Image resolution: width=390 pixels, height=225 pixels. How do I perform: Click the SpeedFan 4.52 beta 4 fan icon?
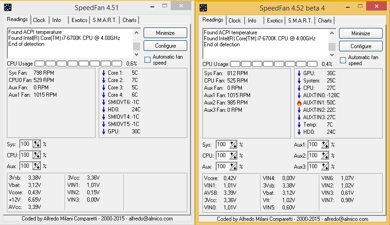202,7
